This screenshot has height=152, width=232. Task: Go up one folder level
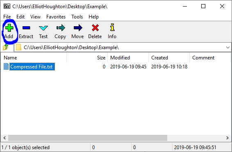(6, 47)
